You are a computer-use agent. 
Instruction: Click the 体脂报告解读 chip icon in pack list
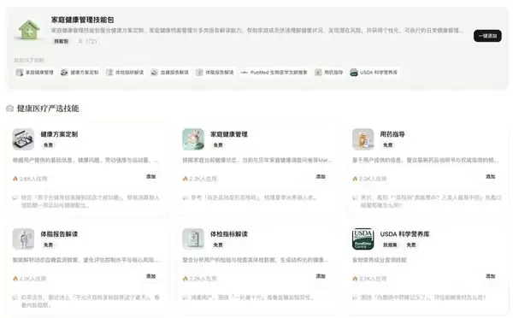click(199, 73)
